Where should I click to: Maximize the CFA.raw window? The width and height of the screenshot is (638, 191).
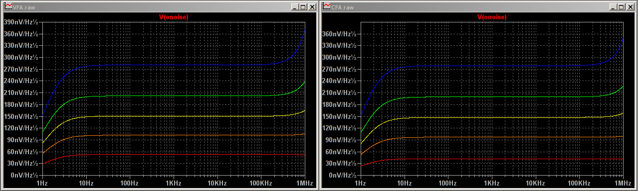622,7
